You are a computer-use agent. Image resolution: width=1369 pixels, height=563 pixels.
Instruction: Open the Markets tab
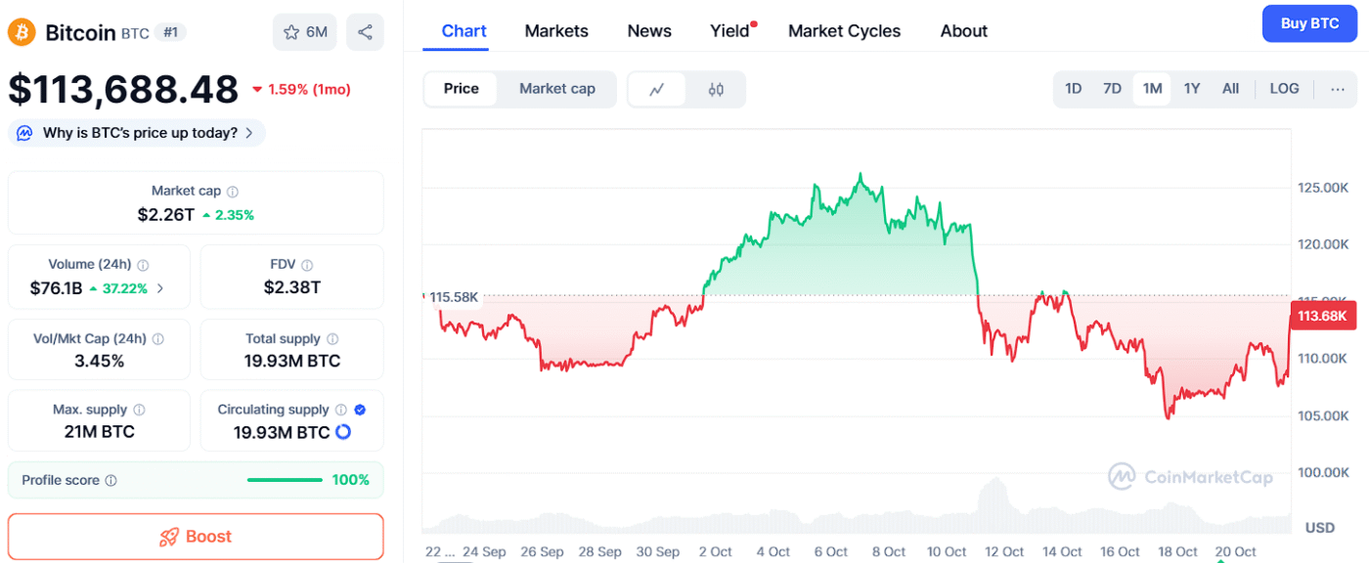click(556, 31)
